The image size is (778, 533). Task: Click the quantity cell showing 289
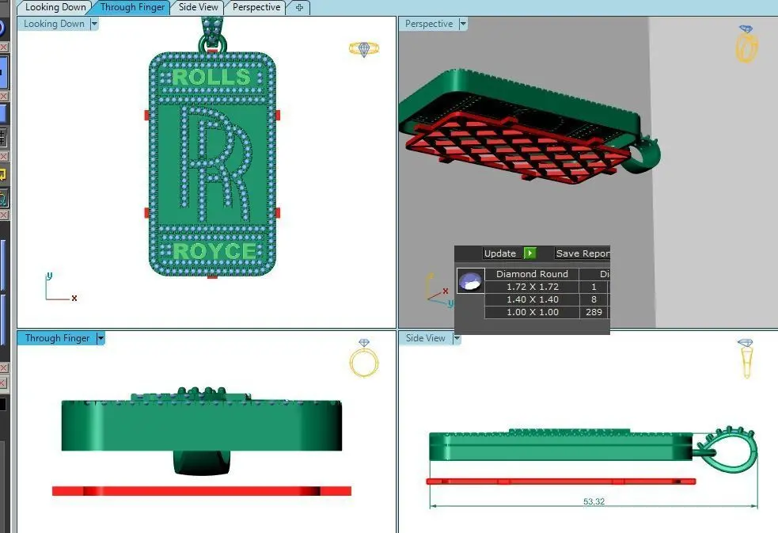click(x=594, y=313)
